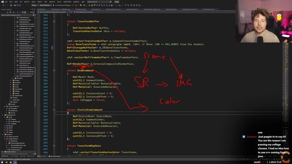Open File Explorer from the taskbar

point(10,162)
